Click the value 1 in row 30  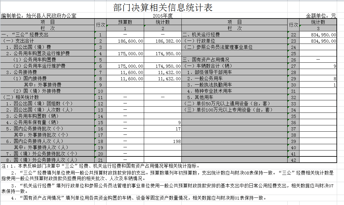click(318, 85)
